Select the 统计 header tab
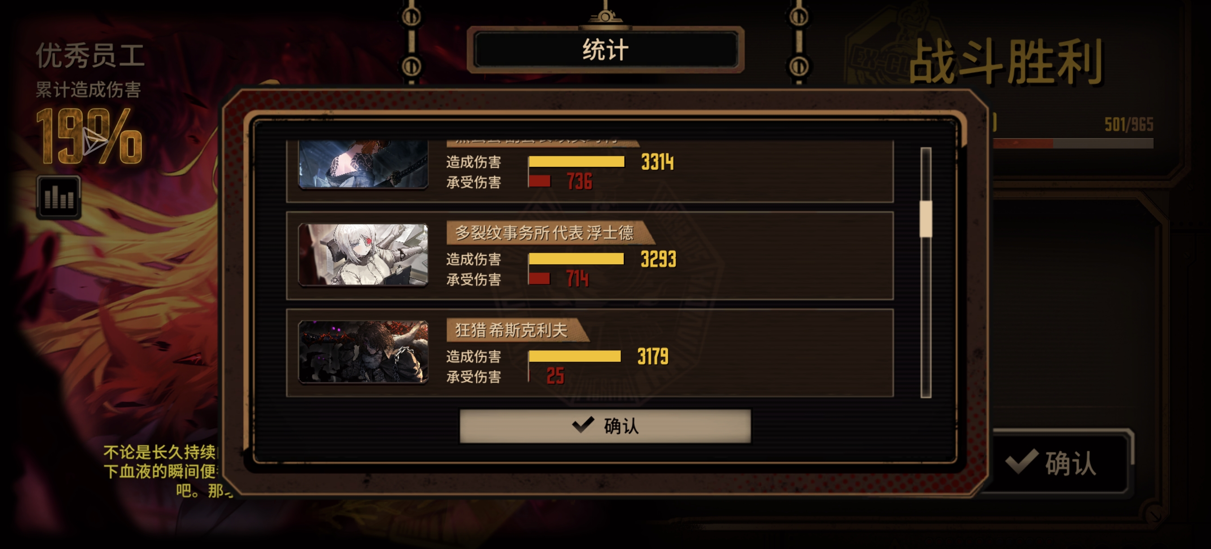Viewport: 1211px width, 549px height. point(605,50)
